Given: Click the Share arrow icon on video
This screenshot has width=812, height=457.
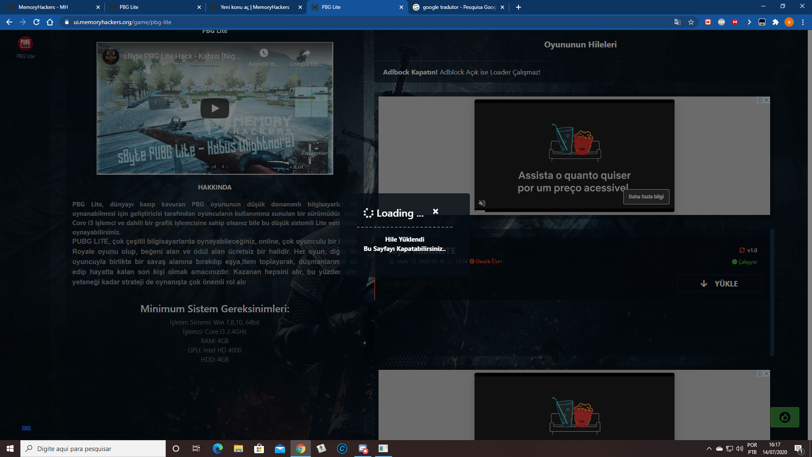Looking at the screenshot, I should click(306, 53).
